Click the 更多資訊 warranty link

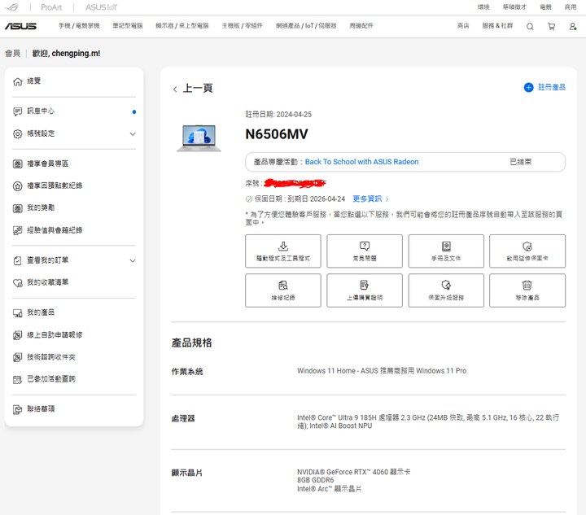tap(370, 199)
